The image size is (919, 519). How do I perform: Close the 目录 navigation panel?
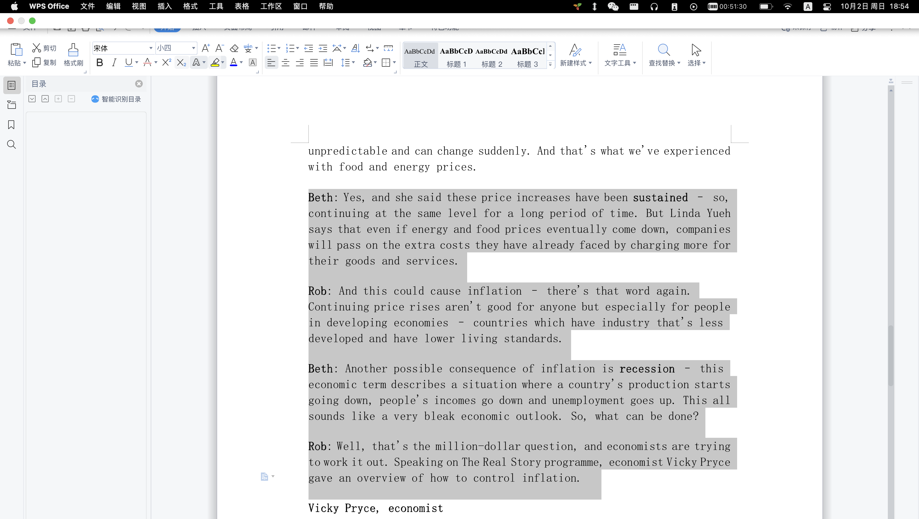(x=139, y=83)
